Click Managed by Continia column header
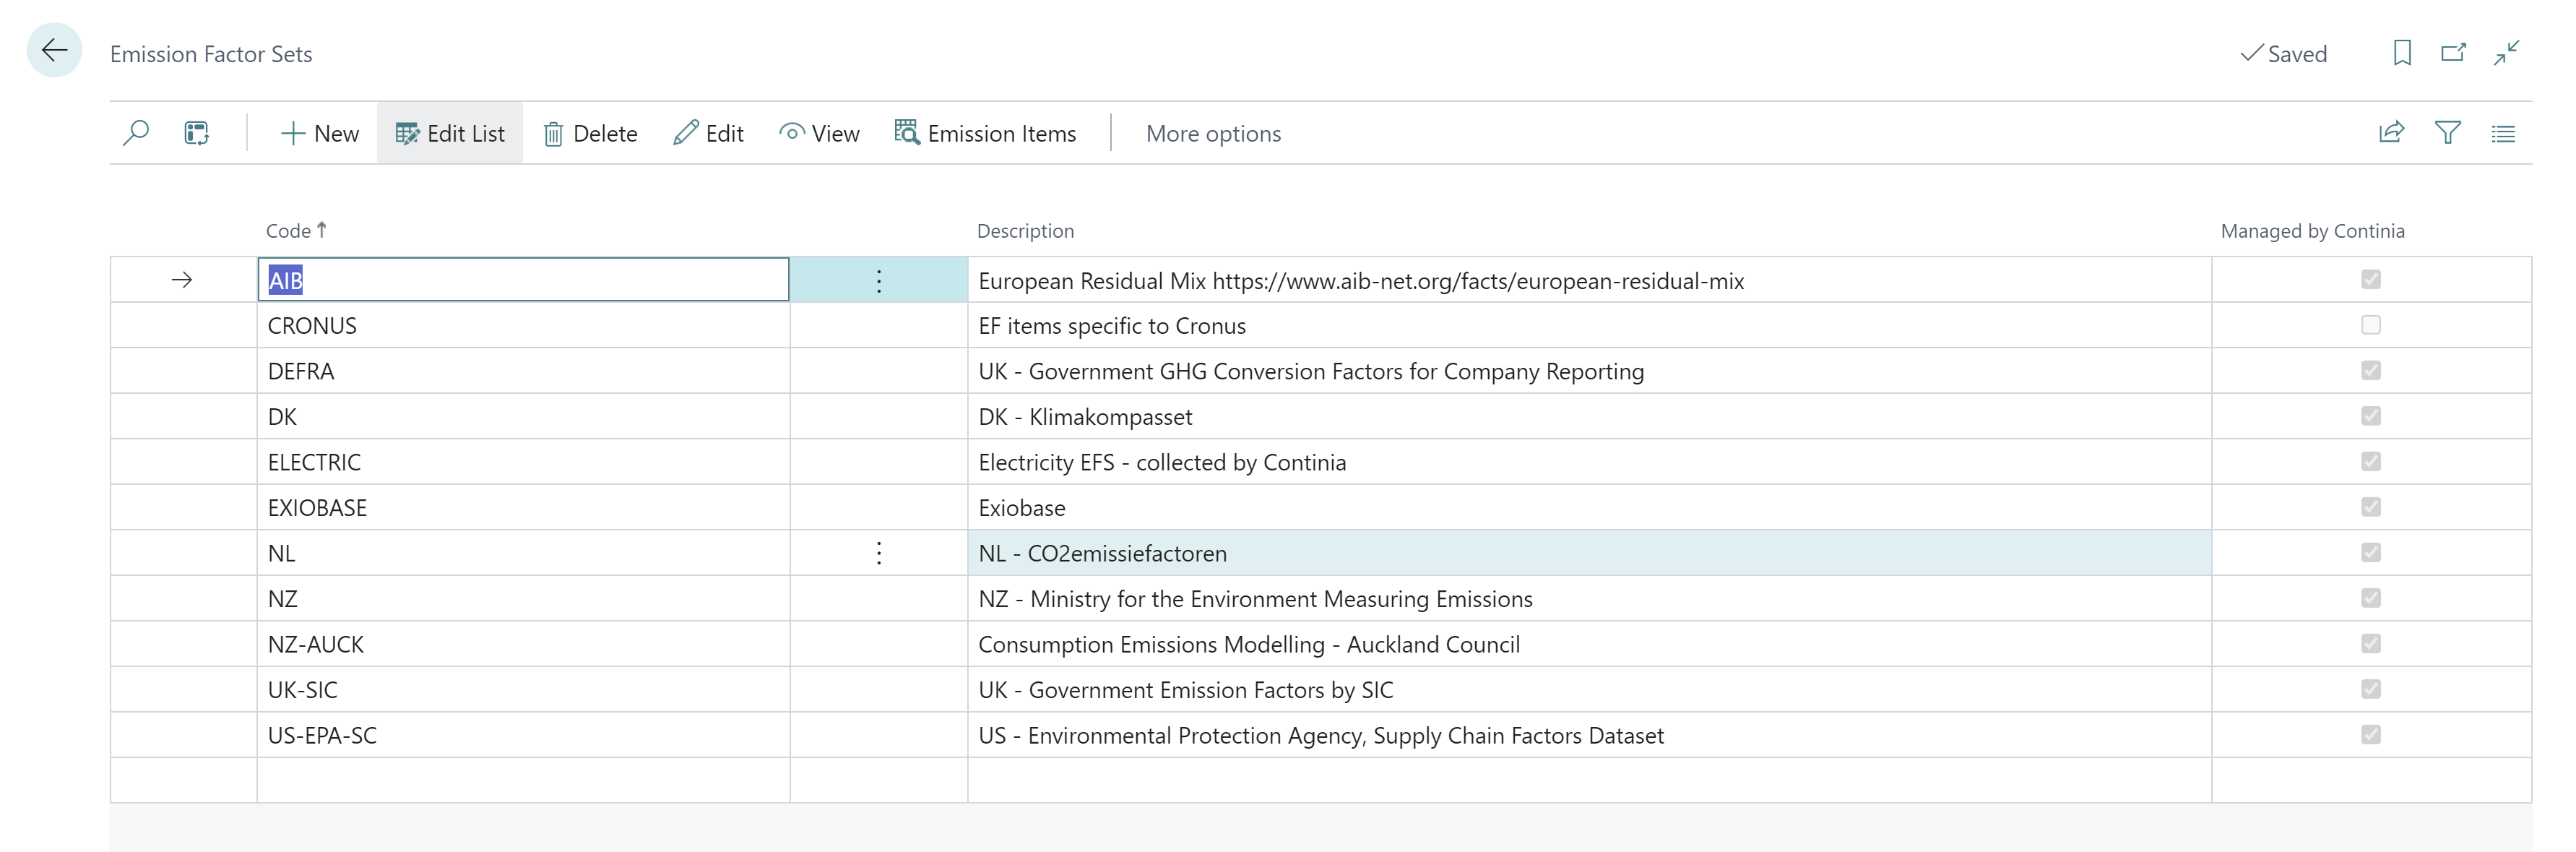Screen dimensions: 2576x852 (2312, 231)
